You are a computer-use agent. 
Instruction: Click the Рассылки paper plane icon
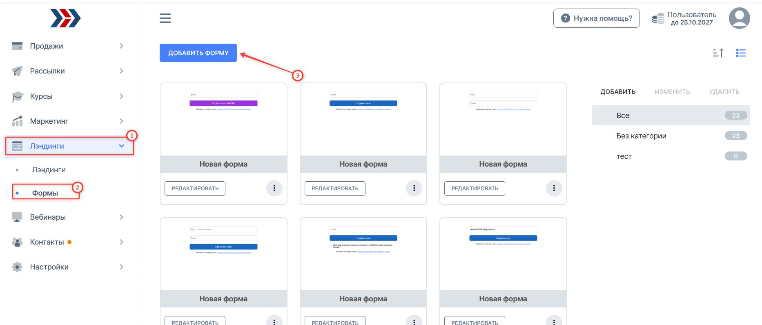17,71
